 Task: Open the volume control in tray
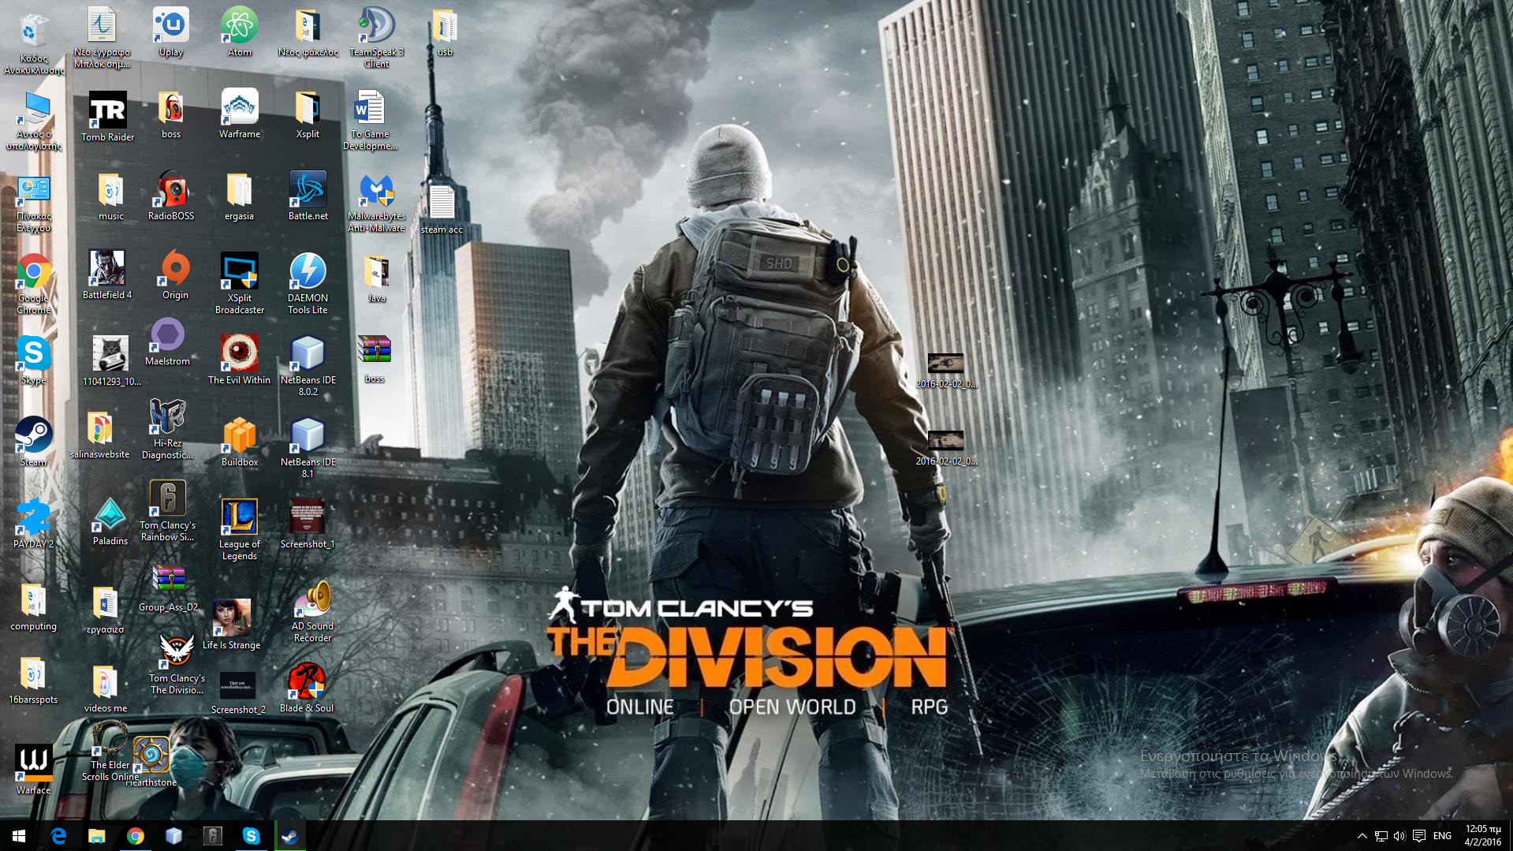tap(1399, 836)
